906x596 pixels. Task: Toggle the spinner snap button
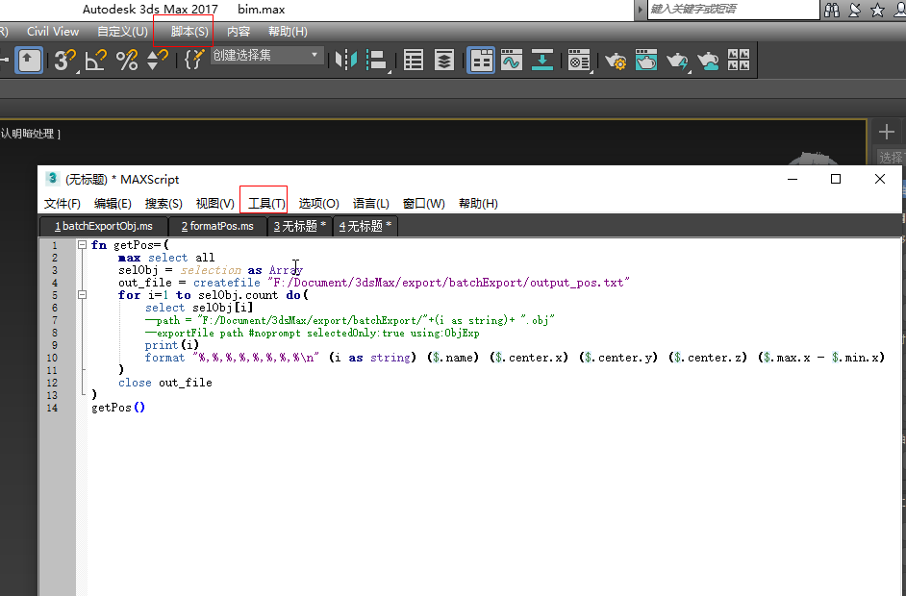157,60
